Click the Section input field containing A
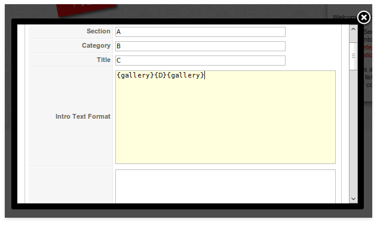377x235 pixels. [x=200, y=32]
